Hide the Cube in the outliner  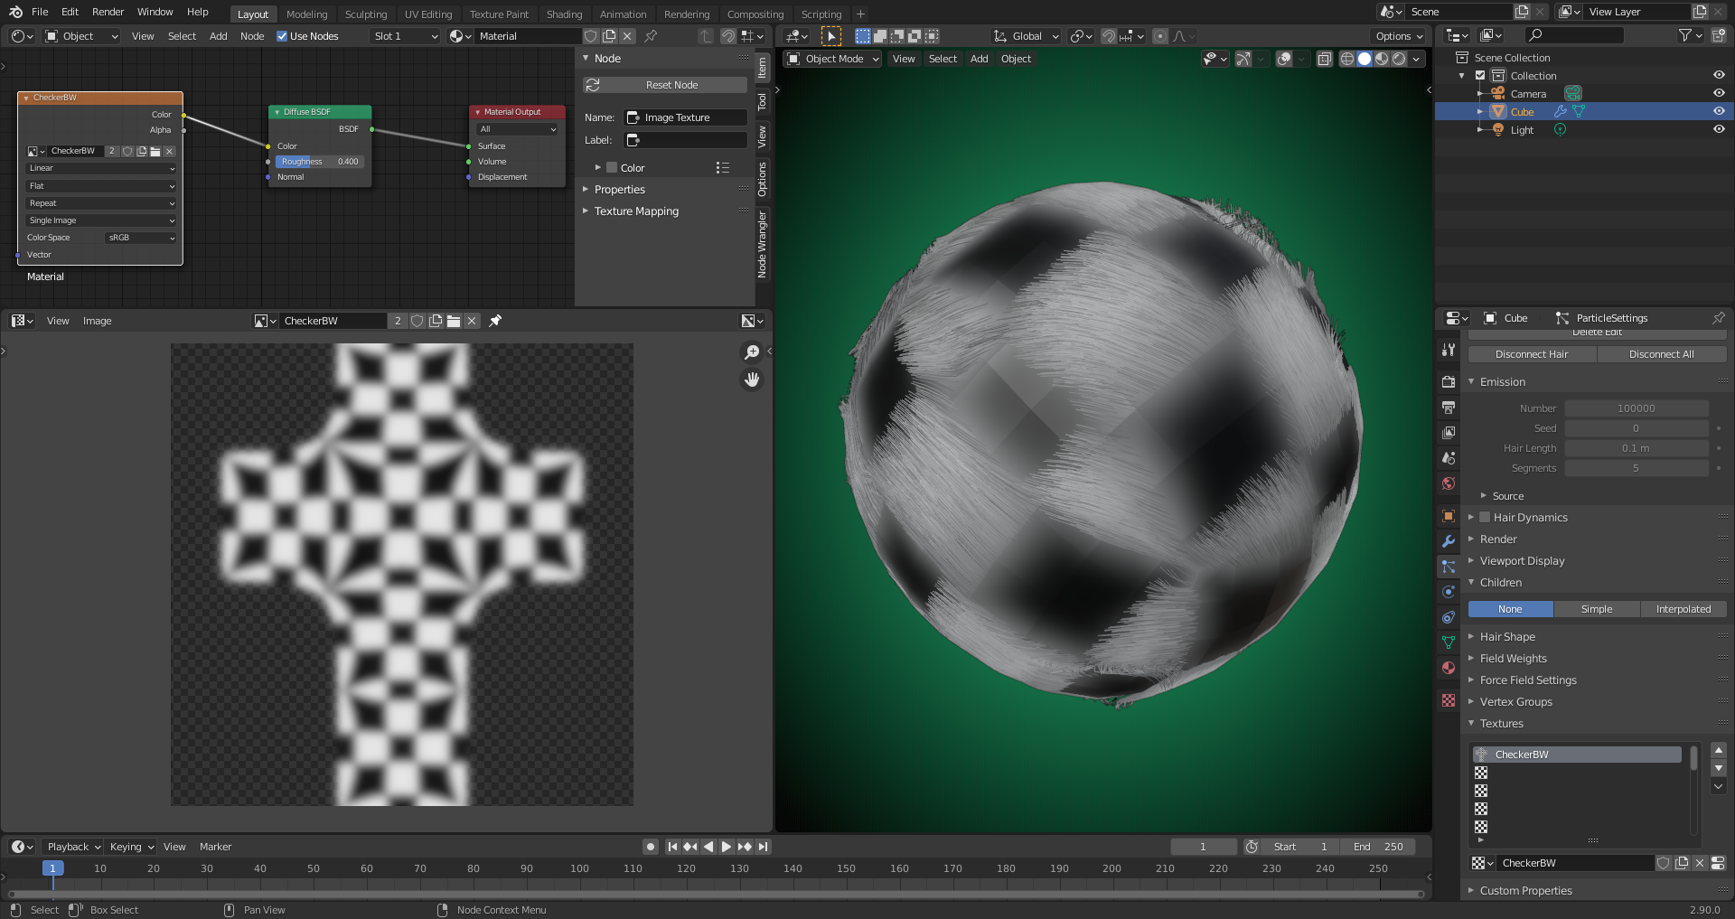click(1719, 112)
